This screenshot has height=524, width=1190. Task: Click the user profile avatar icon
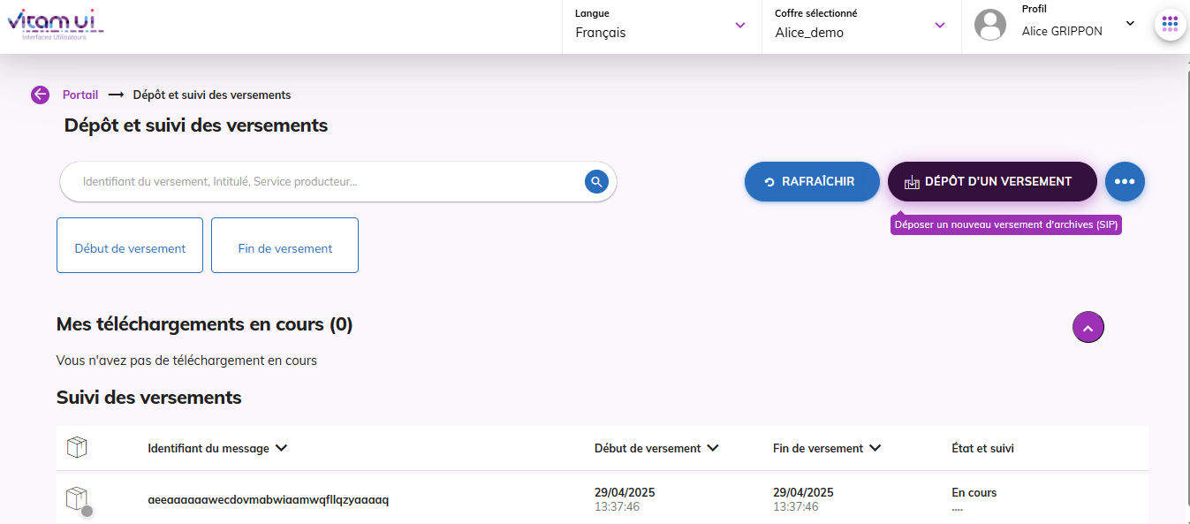(x=989, y=25)
